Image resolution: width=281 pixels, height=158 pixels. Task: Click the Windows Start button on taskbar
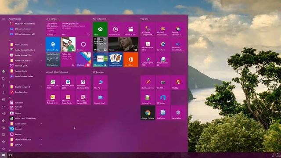click(4, 155)
